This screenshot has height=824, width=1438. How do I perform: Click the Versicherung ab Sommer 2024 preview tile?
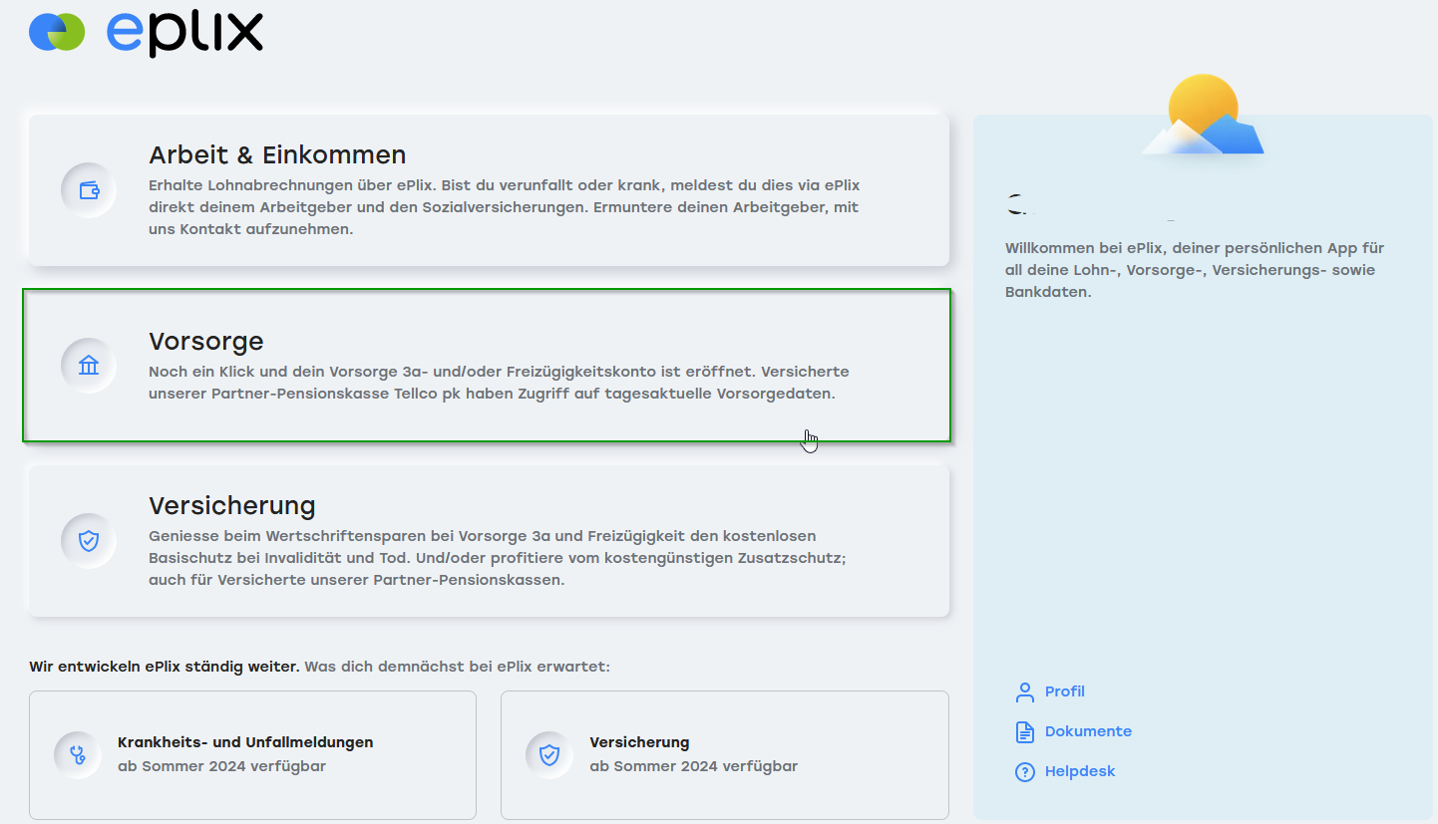click(x=725, y=754)
